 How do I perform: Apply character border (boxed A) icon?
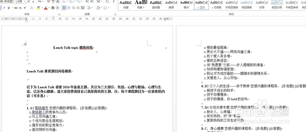[x=58, y=2]
